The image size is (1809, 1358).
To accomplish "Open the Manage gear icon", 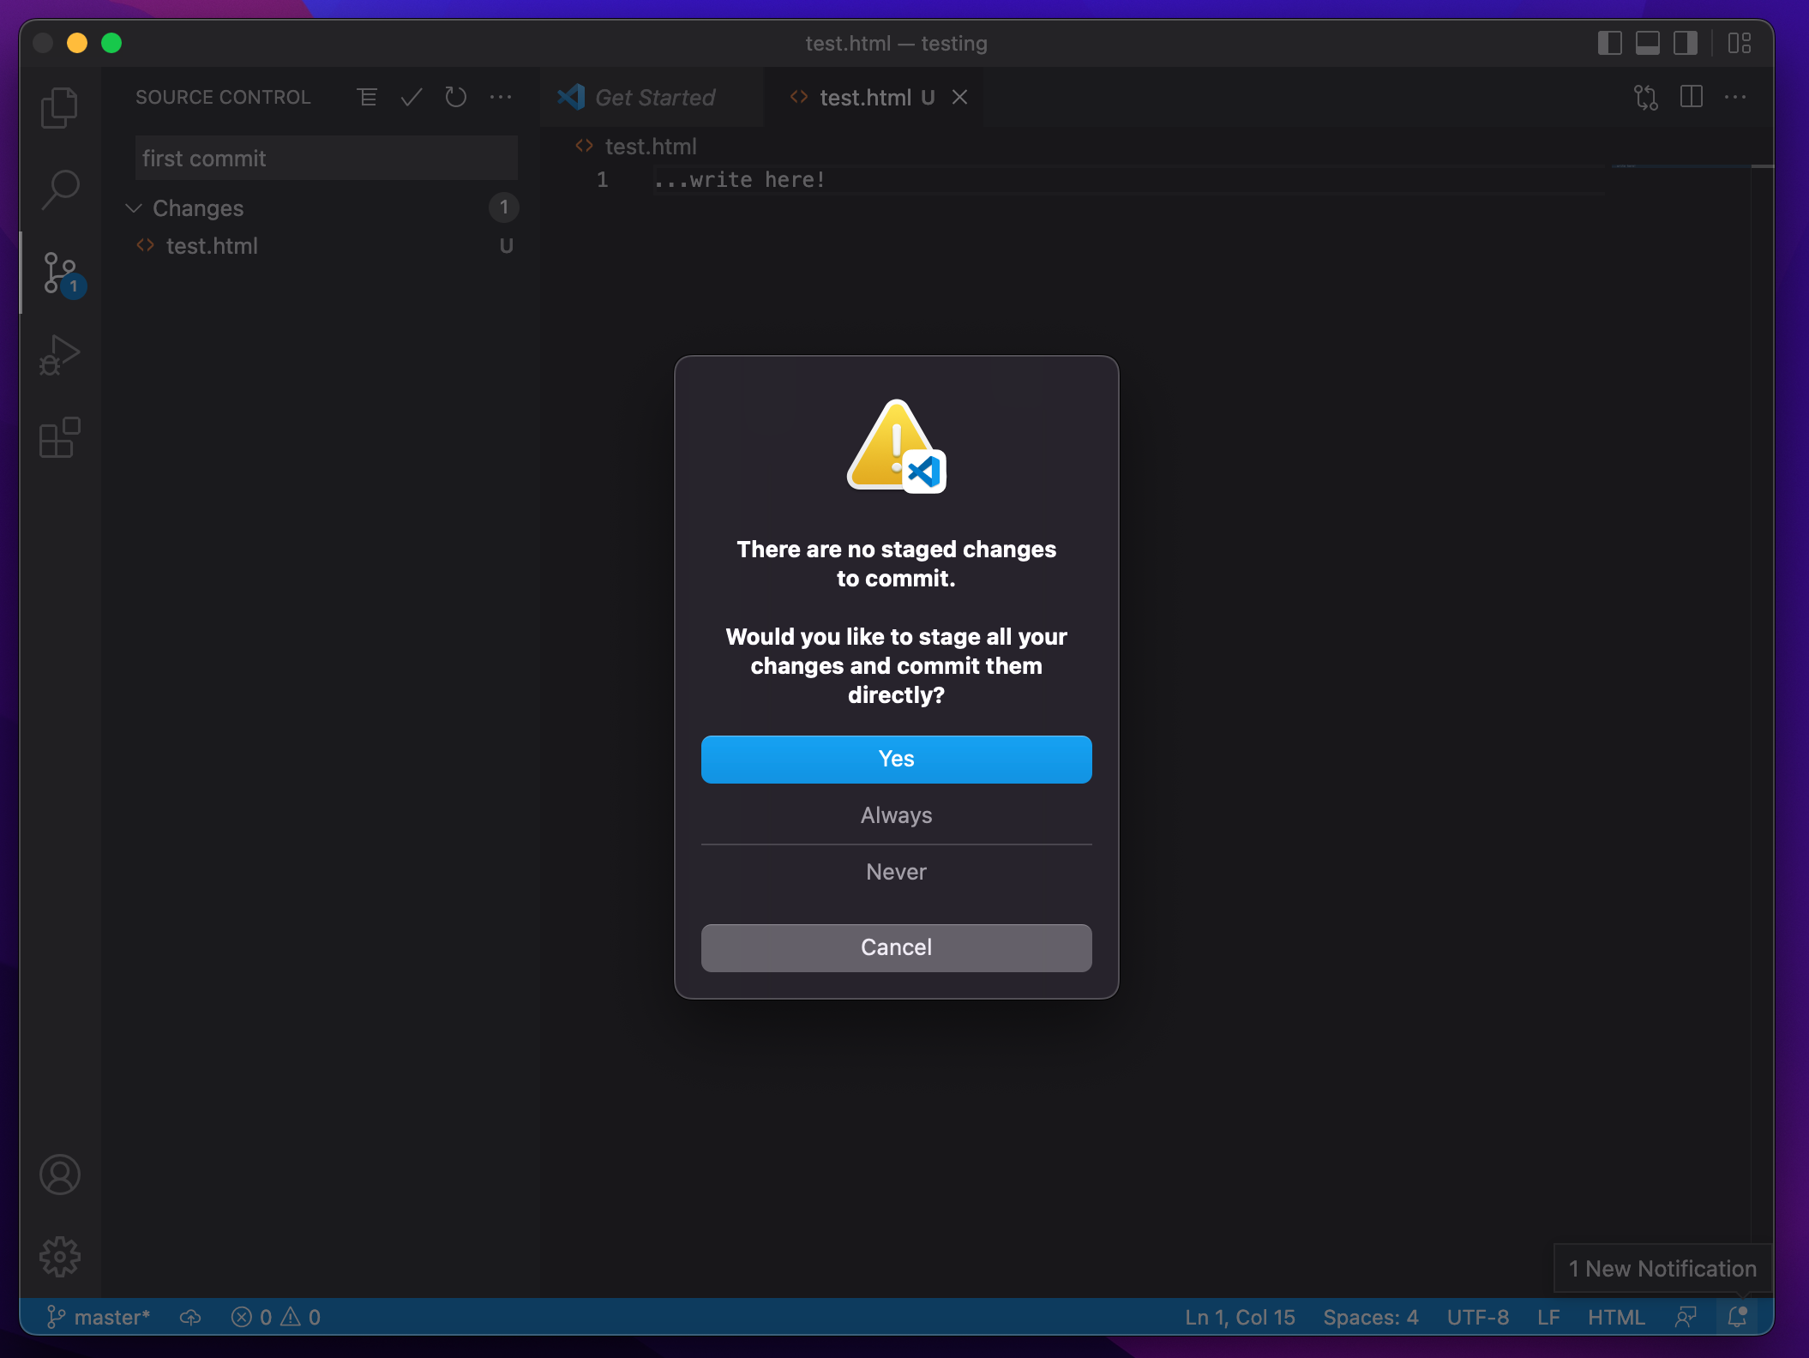I will [x=59, y=1257].
